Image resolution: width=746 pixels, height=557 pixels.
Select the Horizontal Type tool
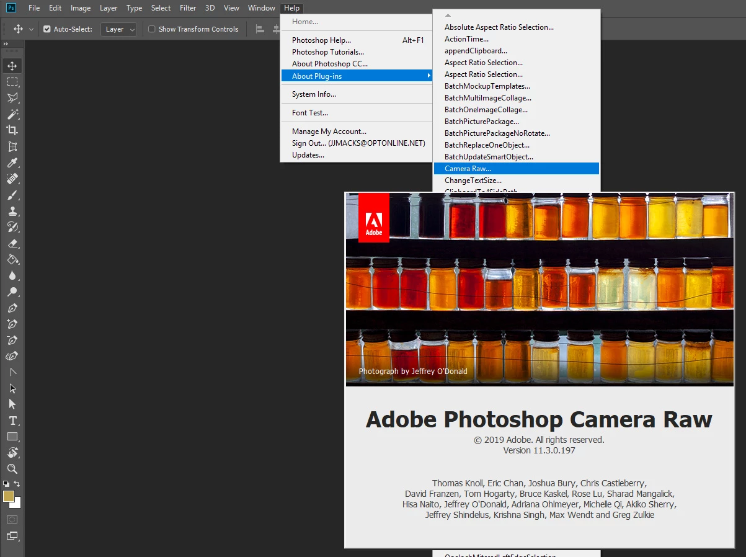(12, 421)
